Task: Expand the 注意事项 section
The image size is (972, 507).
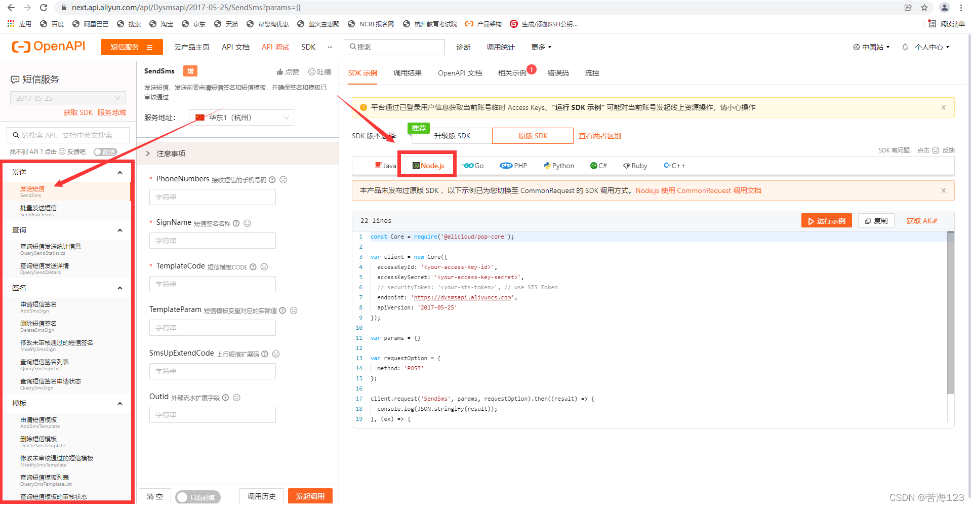Action: click(x=238, y=153)
